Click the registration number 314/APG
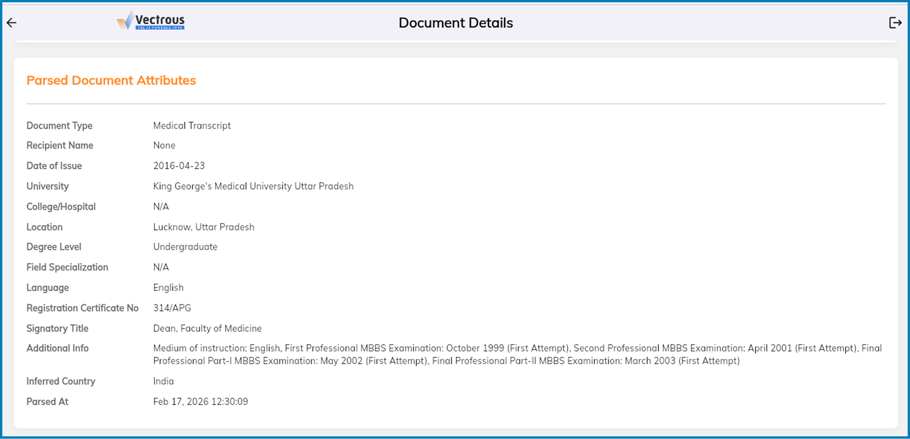Screen dimensions: 910x439 (172, 308)
